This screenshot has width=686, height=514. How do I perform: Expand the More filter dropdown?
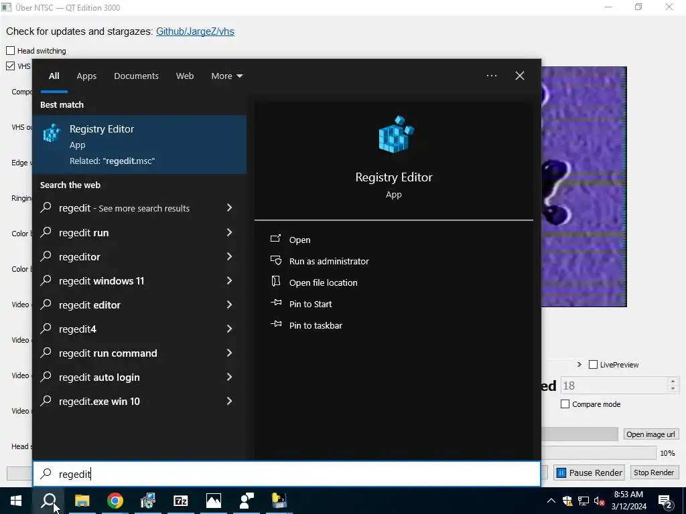226,76
